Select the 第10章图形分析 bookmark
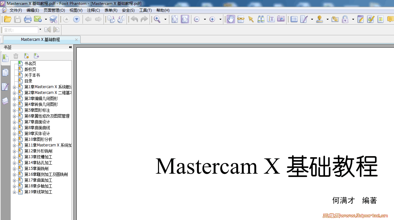 (x=38, y=139)
